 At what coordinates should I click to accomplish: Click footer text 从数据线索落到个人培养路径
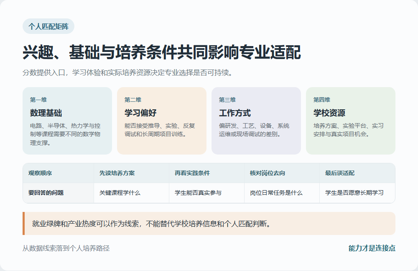pyautogui.click(x=66, y=248)
